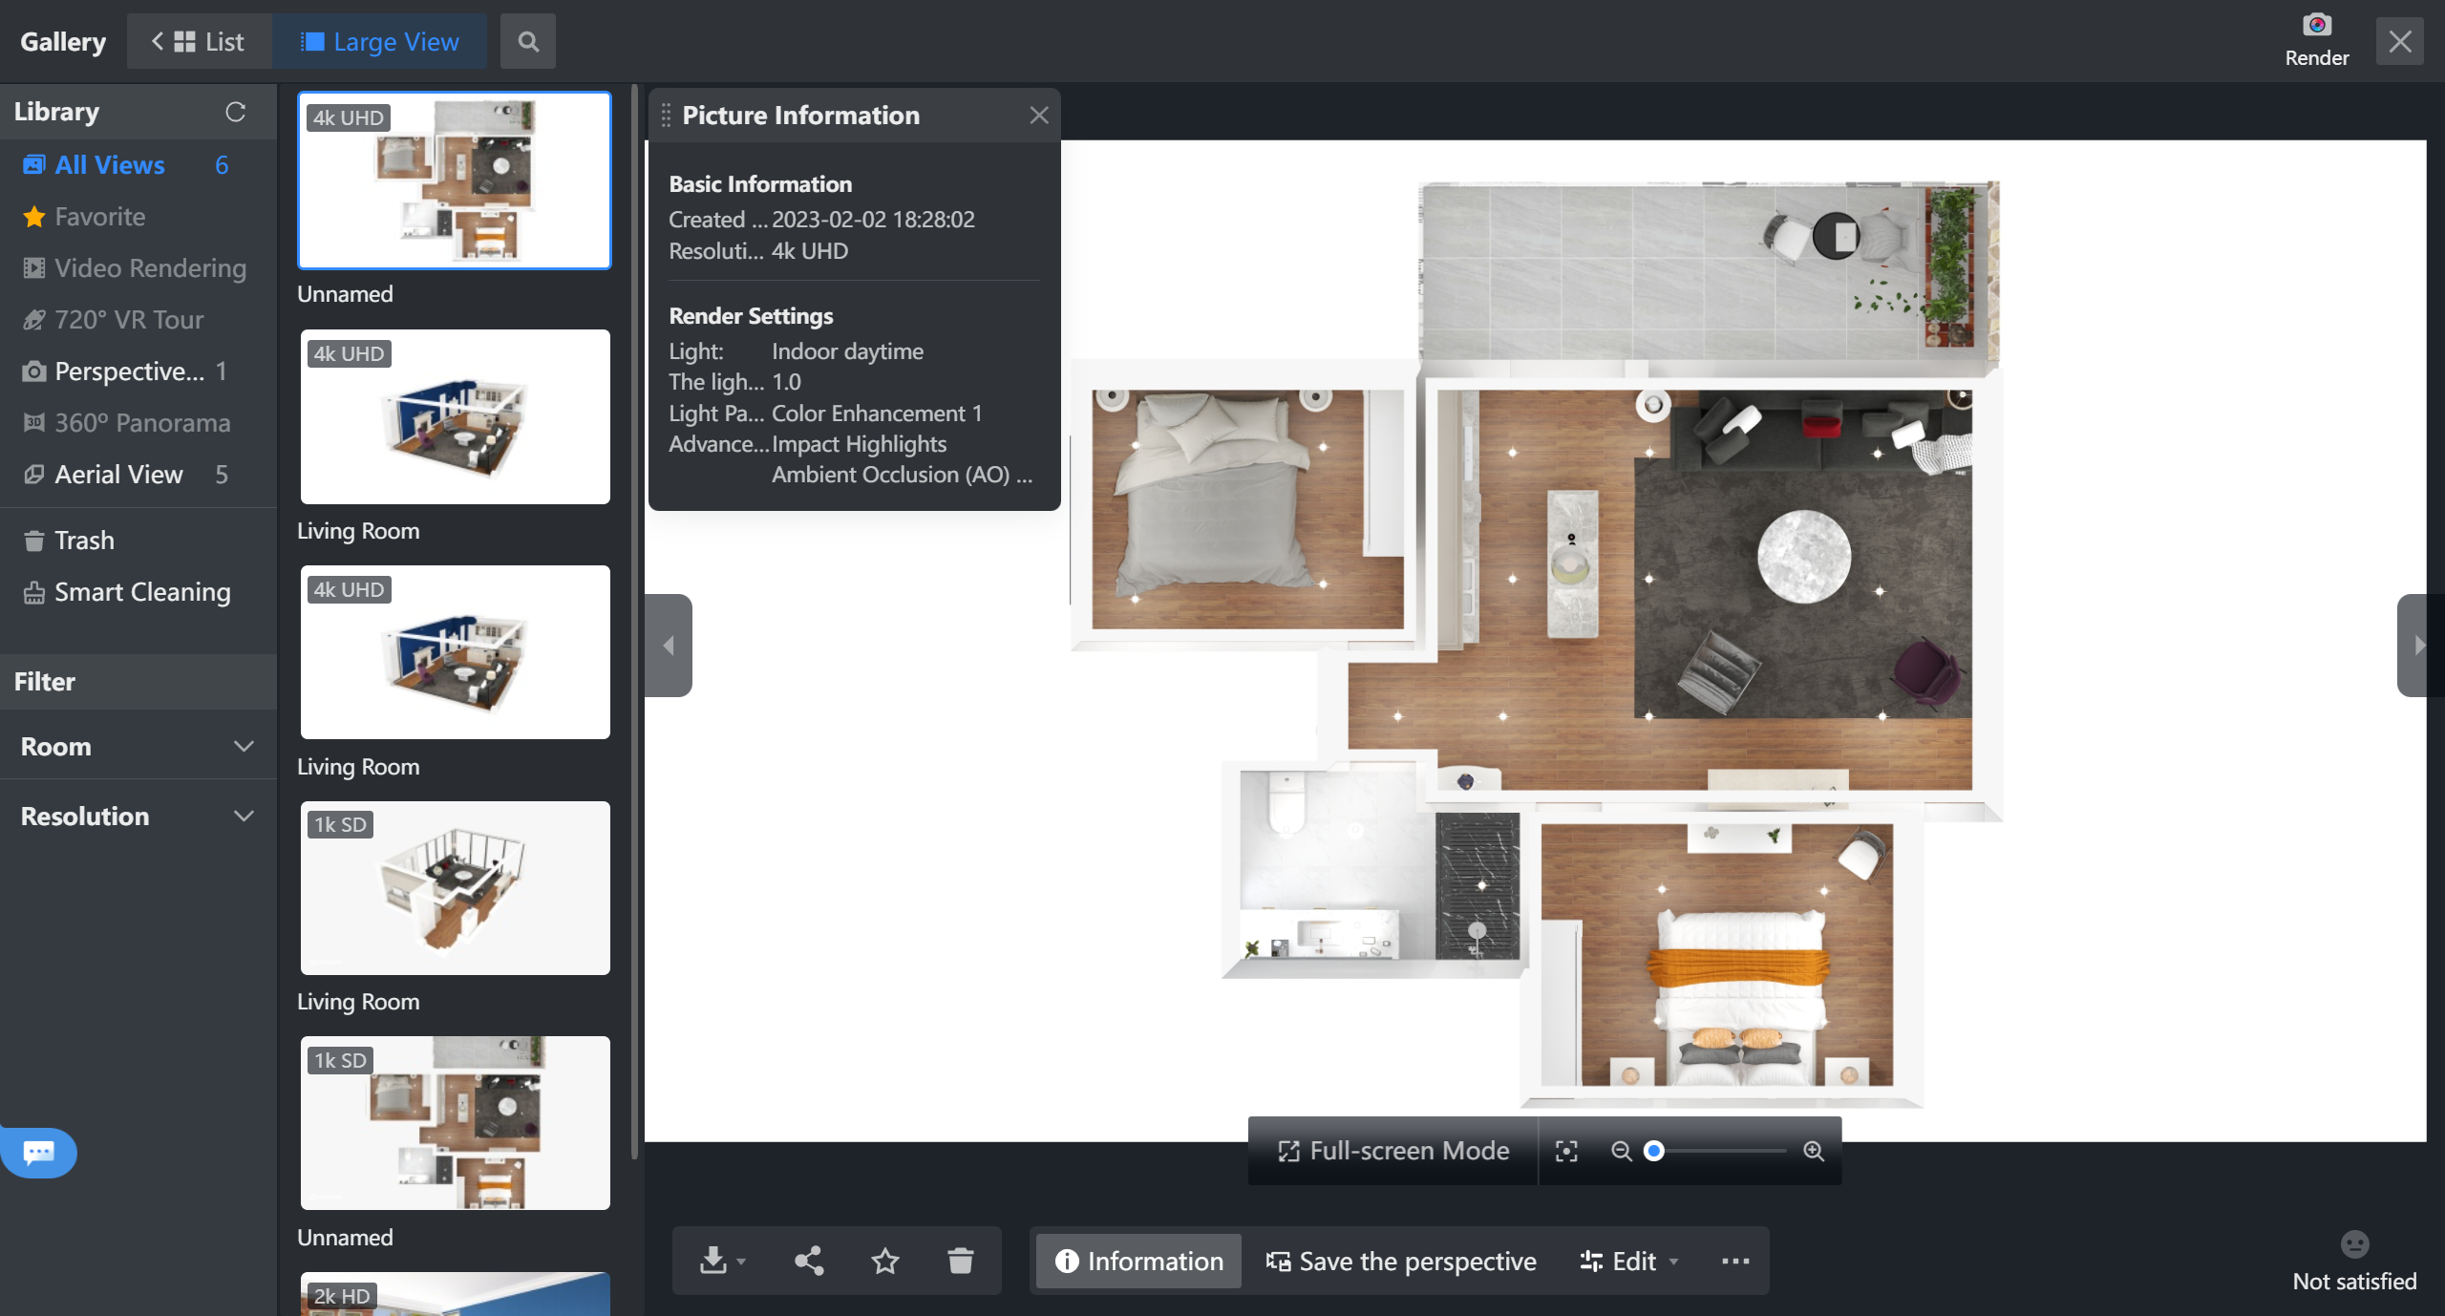The image size is (2445, 1316).
Task: Zoom out with magnifier minus icon
Action: (x=1621, y=1151)
